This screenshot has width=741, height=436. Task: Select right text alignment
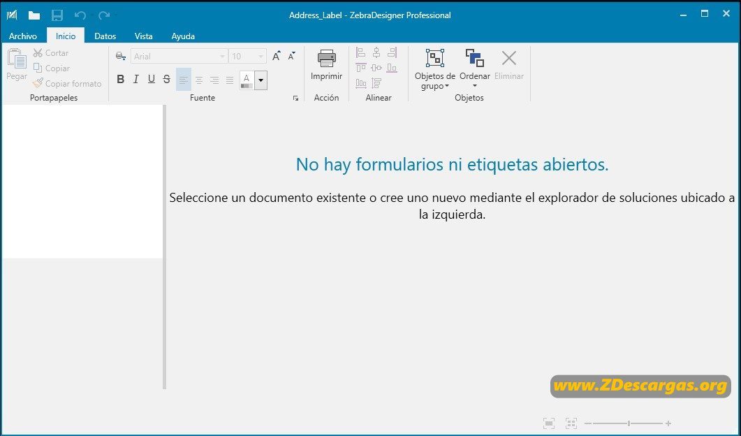click(214, 80)
